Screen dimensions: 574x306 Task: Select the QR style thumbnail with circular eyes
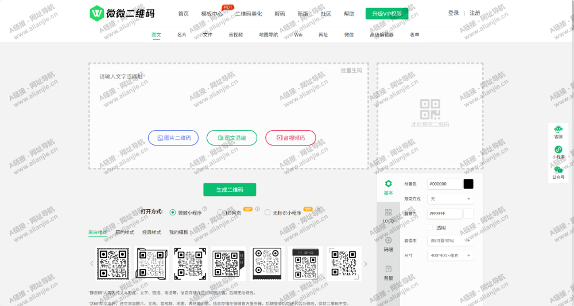coord(267,264)
